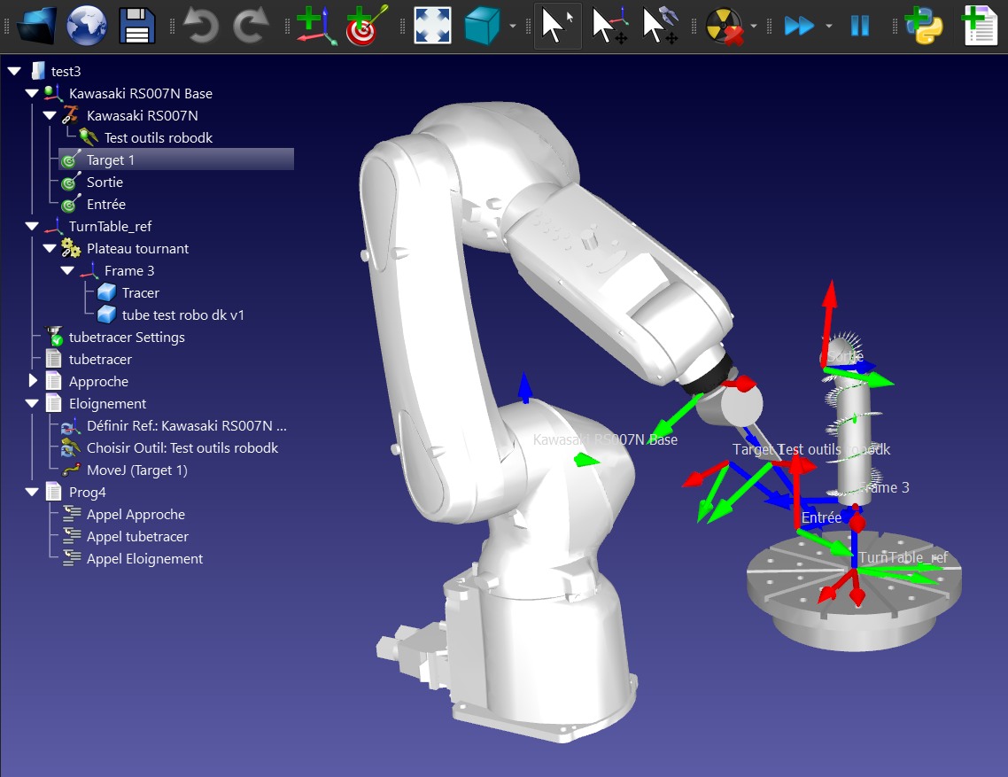Open the dropdown arrow beside fast simulation
The width and height of the screenshot is (1008, 777).
(x=829, y=27)
